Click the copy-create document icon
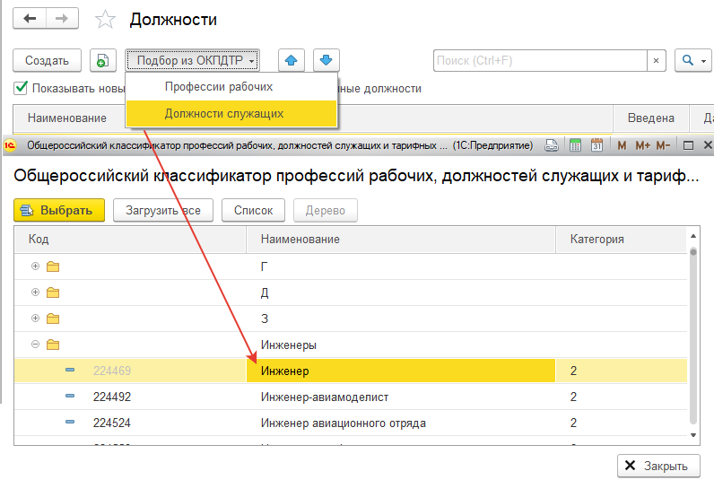Screen dimensions: 714x480 pos(103,60)
